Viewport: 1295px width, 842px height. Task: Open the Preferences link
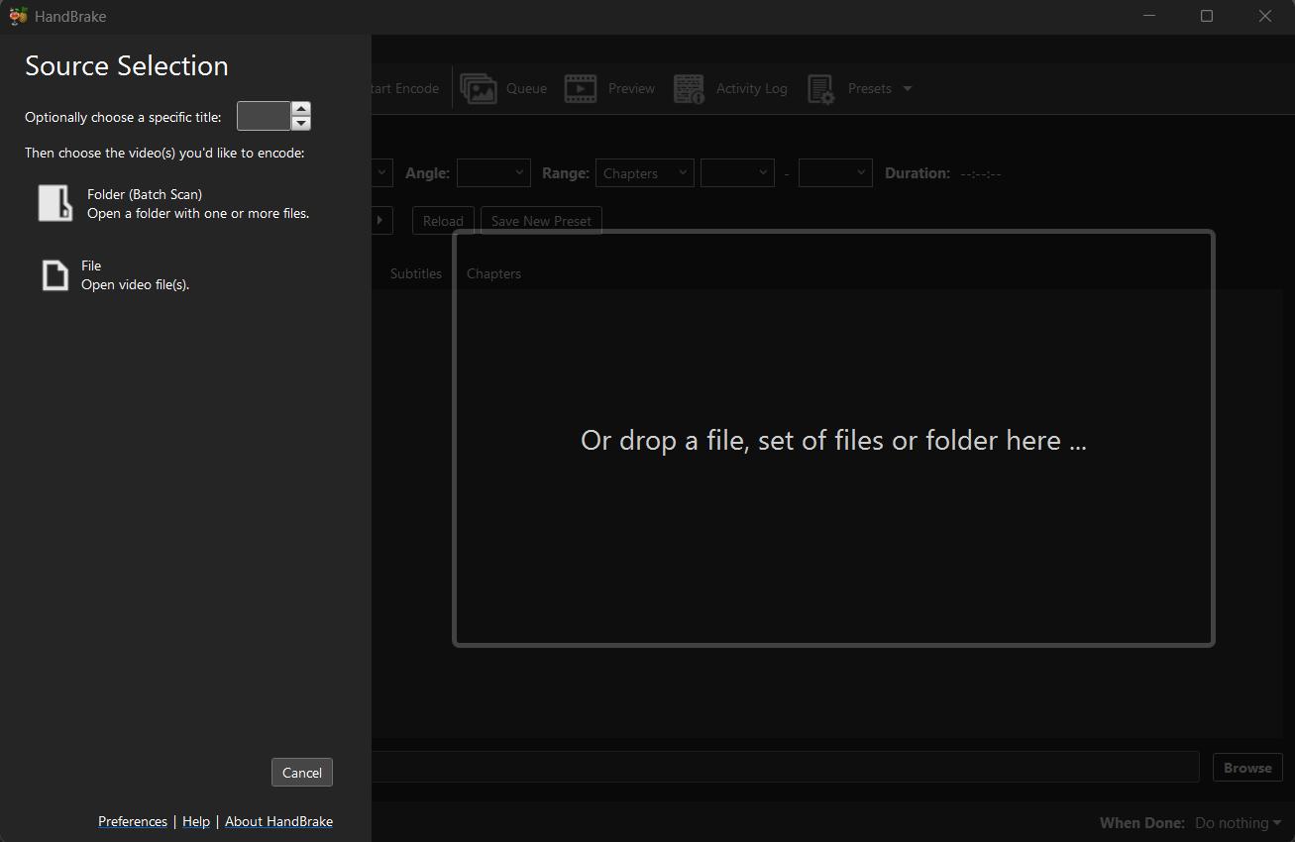pos(133,821)
